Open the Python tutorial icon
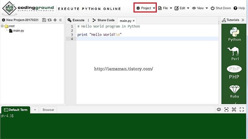This screenshot has height=139, width=248. 235,34
